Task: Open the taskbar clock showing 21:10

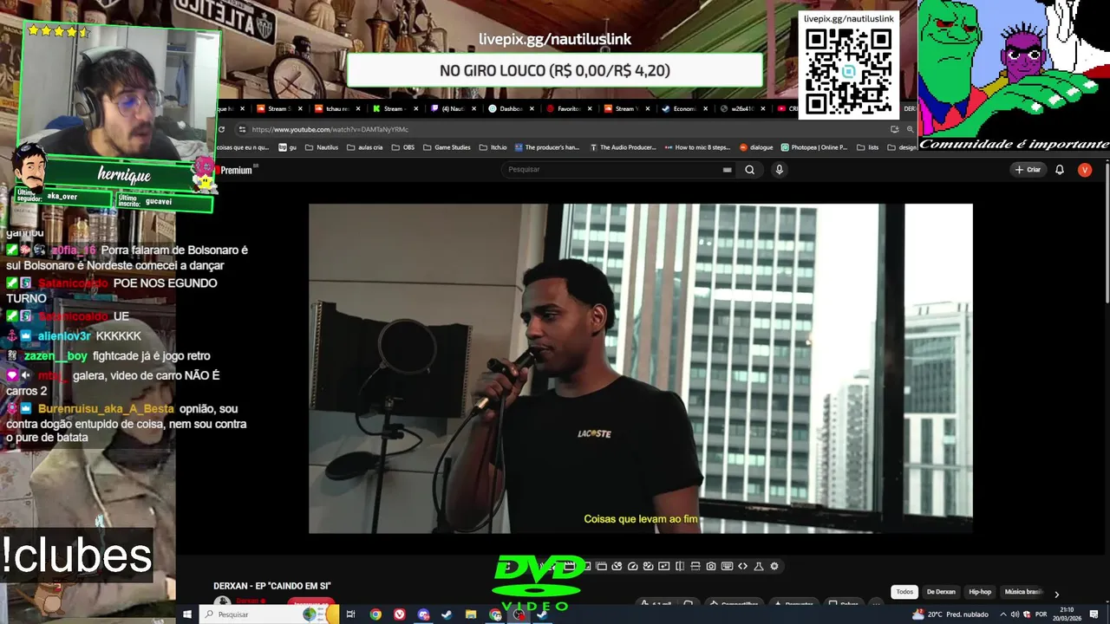Action: coord(1067,614)
